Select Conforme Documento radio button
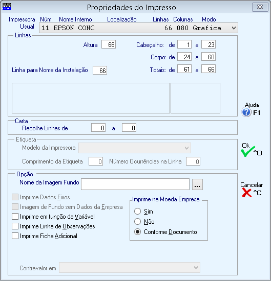Screen dimensions: 271x281 coord(137,232)
